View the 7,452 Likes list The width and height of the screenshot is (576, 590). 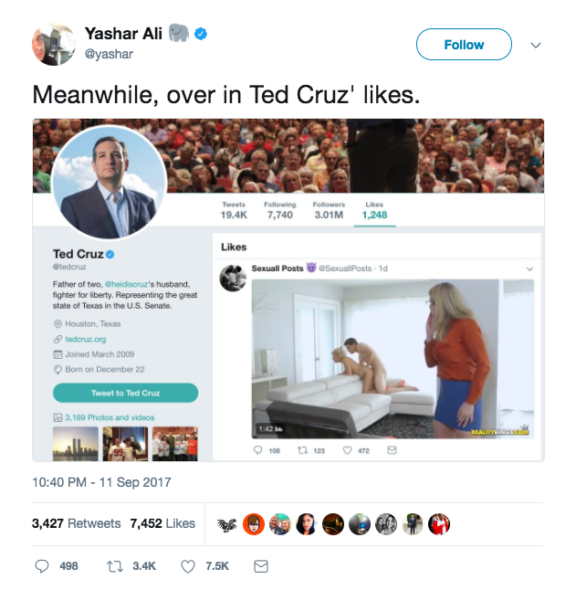[x=162, y=523]
